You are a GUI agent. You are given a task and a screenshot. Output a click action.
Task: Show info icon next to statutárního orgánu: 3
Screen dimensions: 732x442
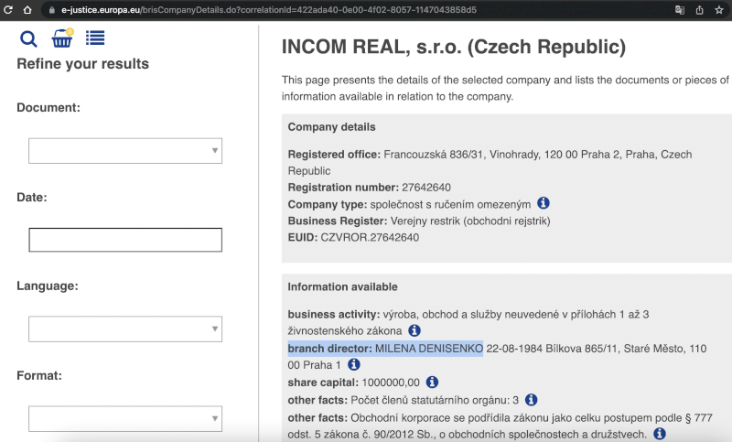coord(532,400)
